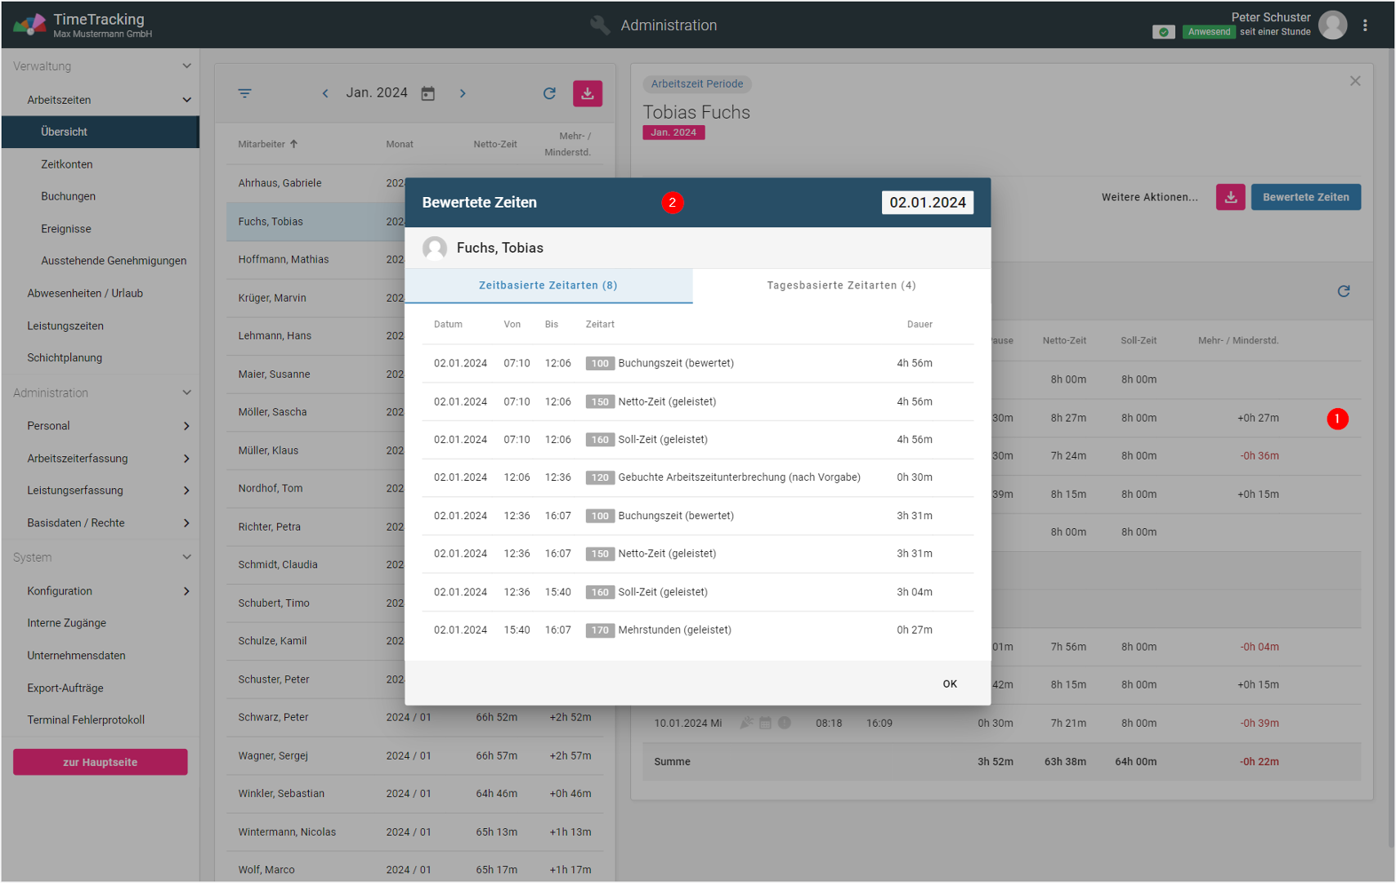Image resolution: width=1396 pixels, height=883 pixels.
Task: Expand the Konfiguration submenu
Action: [x=186, y=591]
